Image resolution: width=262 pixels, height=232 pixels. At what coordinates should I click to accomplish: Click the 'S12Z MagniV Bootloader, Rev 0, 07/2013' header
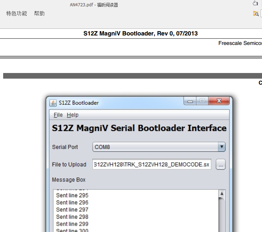coord(141,33)
